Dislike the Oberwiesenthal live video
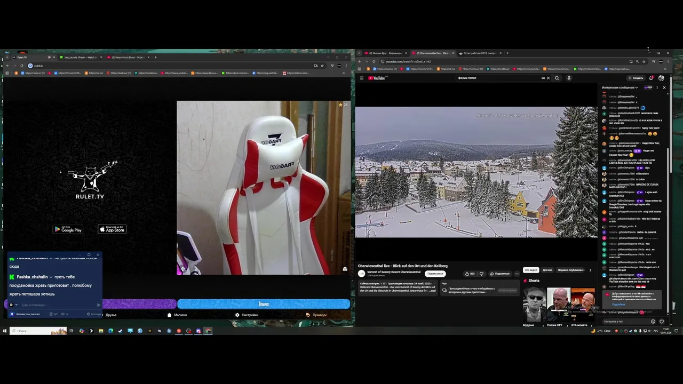 click(x=481, y=274)
